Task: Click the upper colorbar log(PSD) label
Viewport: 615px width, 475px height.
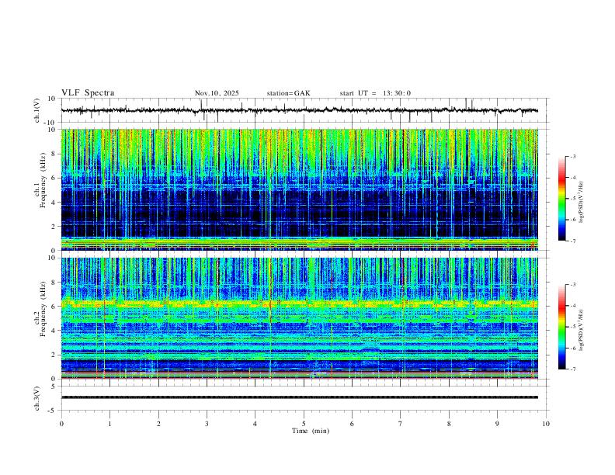Action: [x=582, y=202]
